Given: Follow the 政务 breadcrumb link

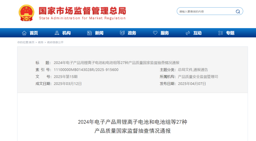Looking at the screenshot, I should (x=41, y=42).
